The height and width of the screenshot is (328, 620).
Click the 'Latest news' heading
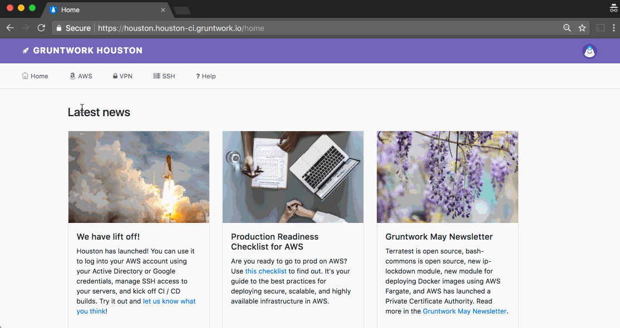[99, 112]
